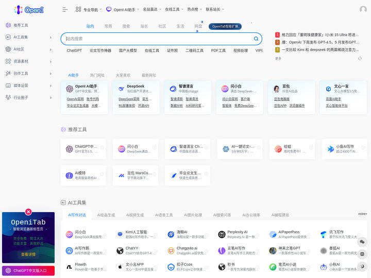The image size is (371, 278).
Task: Open the floating QR code icon
Action: [362, 254]
